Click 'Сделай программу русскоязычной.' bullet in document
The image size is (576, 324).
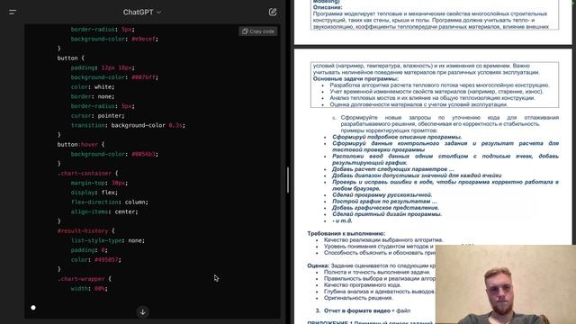382,194
